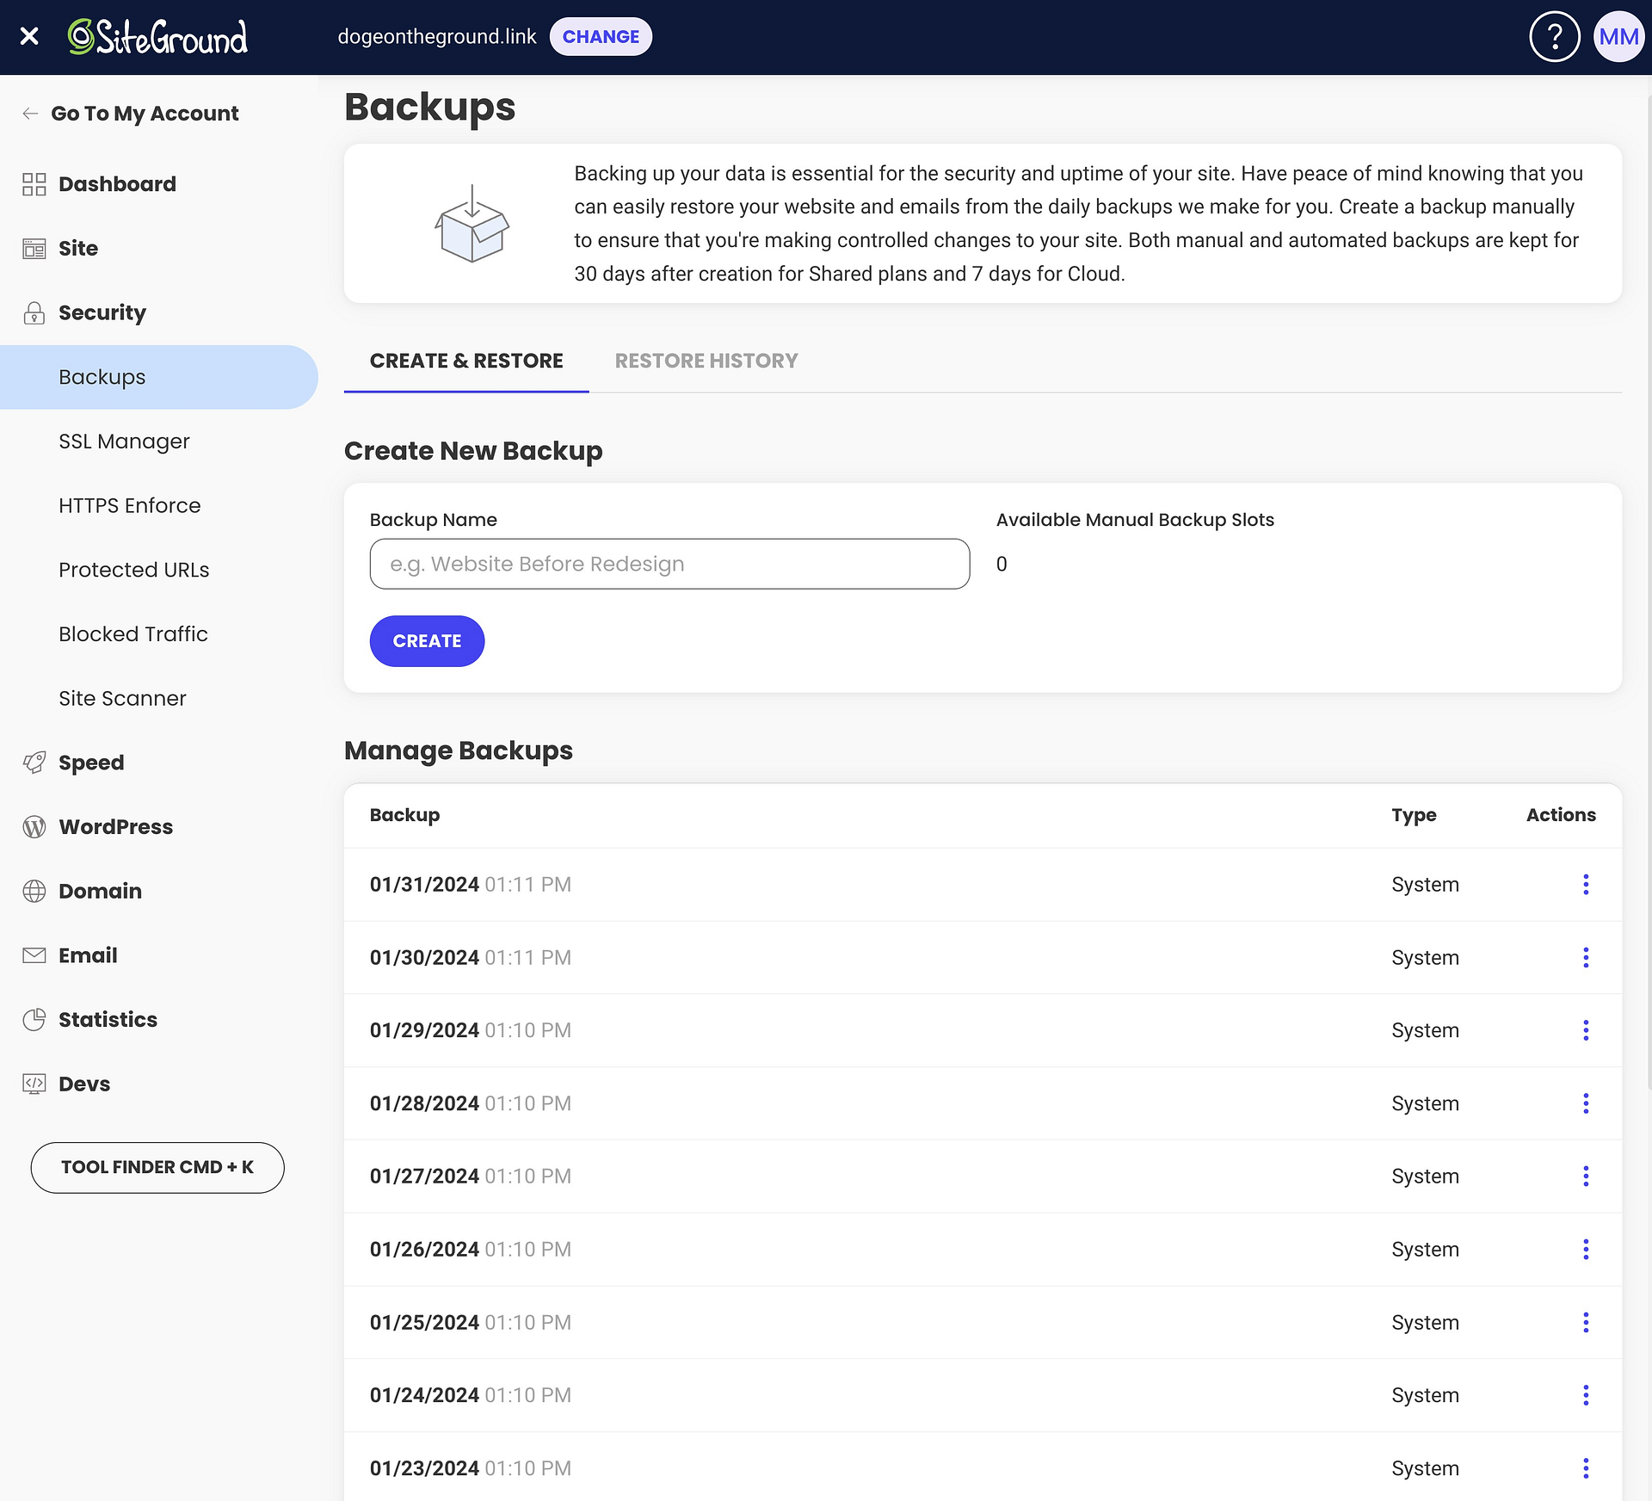Click the close X icon top-left

pyautogui.click(x=32, y=36)
